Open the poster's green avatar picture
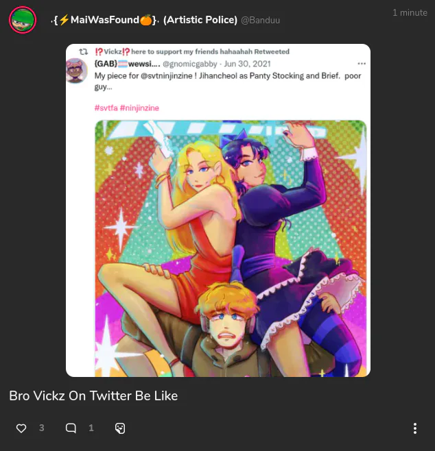This screenshot has width=435, height=451. [23, 20]
